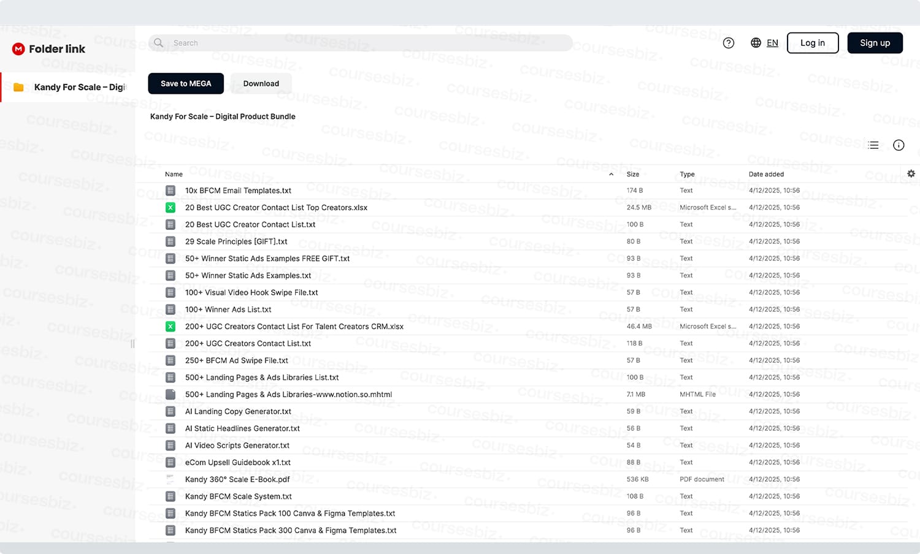
Task: Sort files by Size column header
Action: [x=633, y=174]
